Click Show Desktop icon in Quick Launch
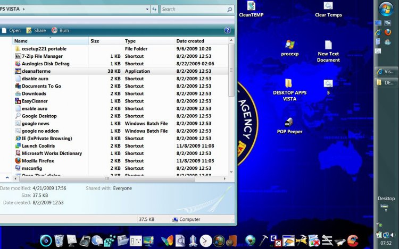Image resolution: width=399 pixels, height=249 pixels. point(378,23)
